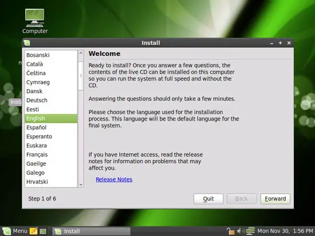Click the Linux Mint Menu logo icon

tap(6, 231)
